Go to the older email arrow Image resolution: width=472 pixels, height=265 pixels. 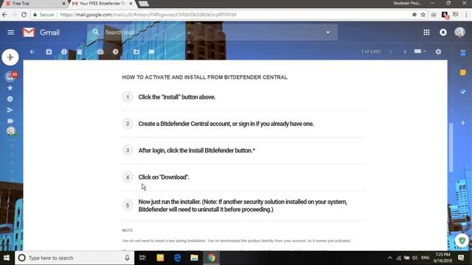click(405, 52)
